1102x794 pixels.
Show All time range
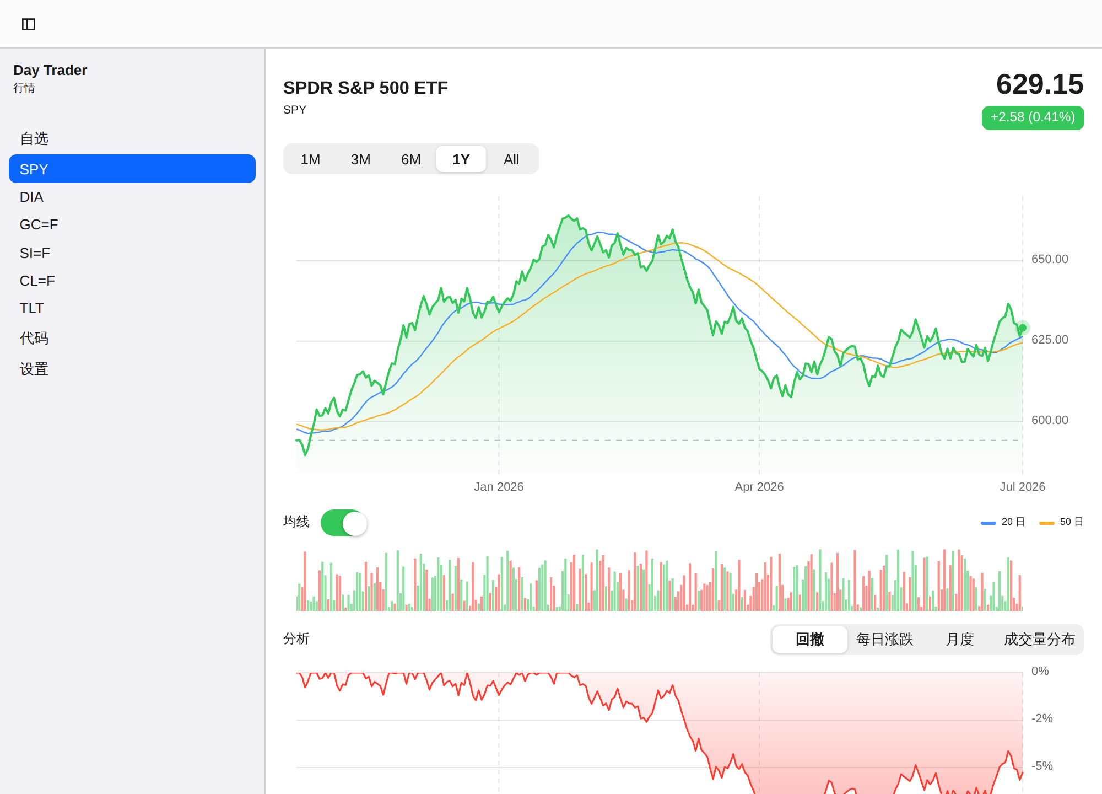pyautogui.click(x=511, y=159)
